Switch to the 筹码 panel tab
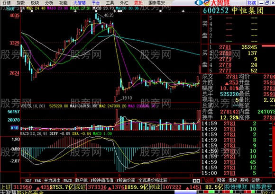The width and height of the screenshot is (275, 194). point(244,180)
